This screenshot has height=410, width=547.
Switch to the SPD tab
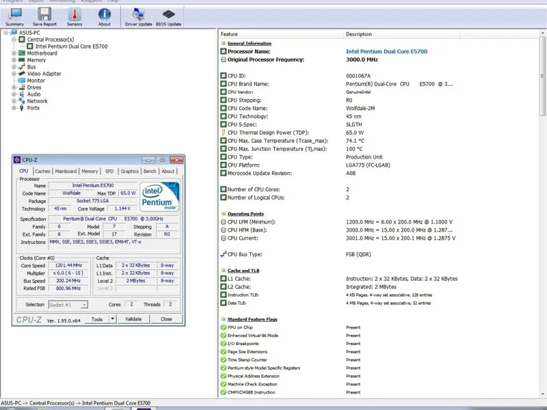(109, 172)
